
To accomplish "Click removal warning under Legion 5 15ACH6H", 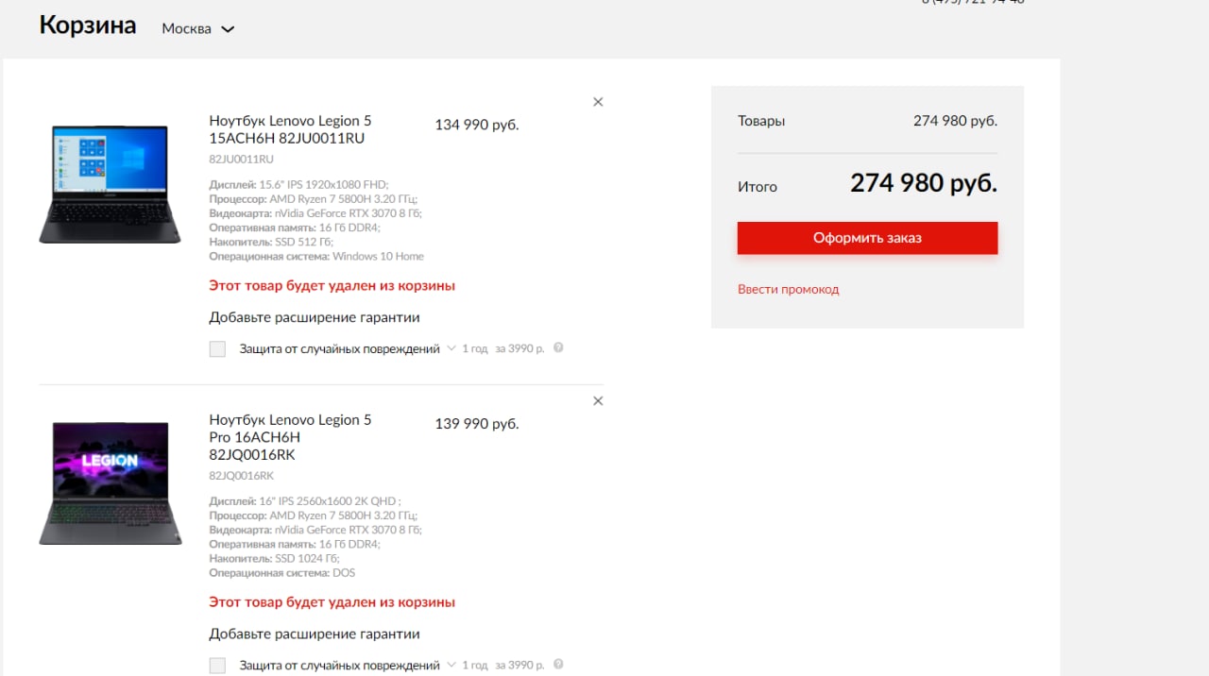I will point(332,285).
